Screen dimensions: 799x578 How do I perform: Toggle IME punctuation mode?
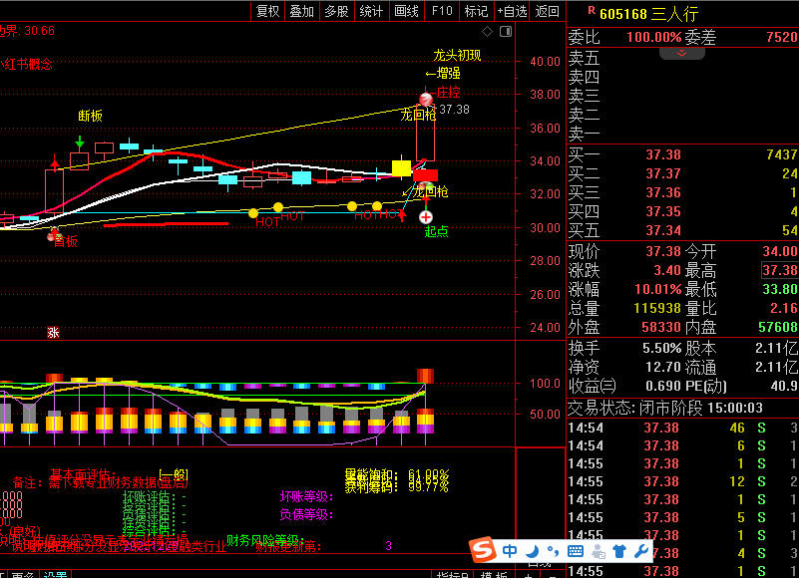[x=553, y=550]
